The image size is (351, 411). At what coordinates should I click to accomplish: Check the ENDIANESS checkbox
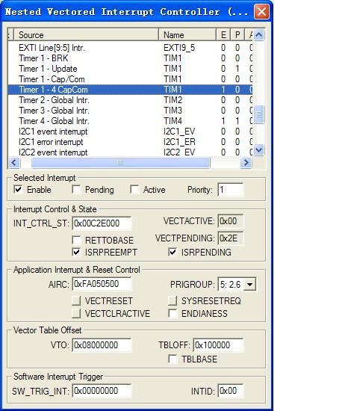[x=173, y=313]
